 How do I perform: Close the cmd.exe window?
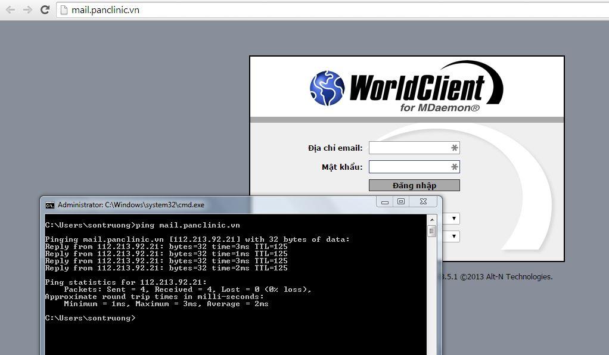coord(423,201)
